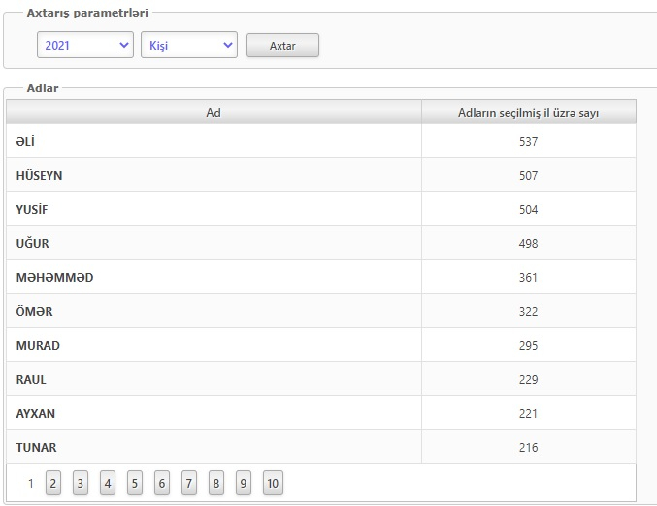Screen dimensions: 657x506
Task: Go to results page 3
Action: coord(81,483)
